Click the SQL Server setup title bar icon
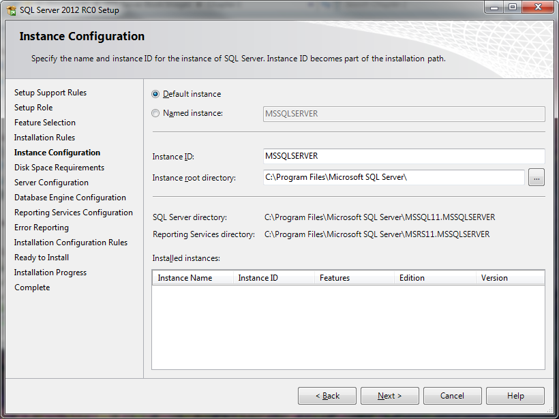Viewport: 559px width, 419px height. 12,10
